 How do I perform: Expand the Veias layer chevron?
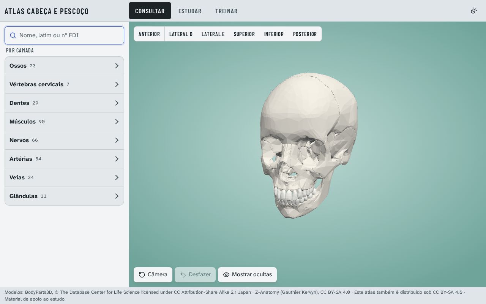click(x=117, y=177)
